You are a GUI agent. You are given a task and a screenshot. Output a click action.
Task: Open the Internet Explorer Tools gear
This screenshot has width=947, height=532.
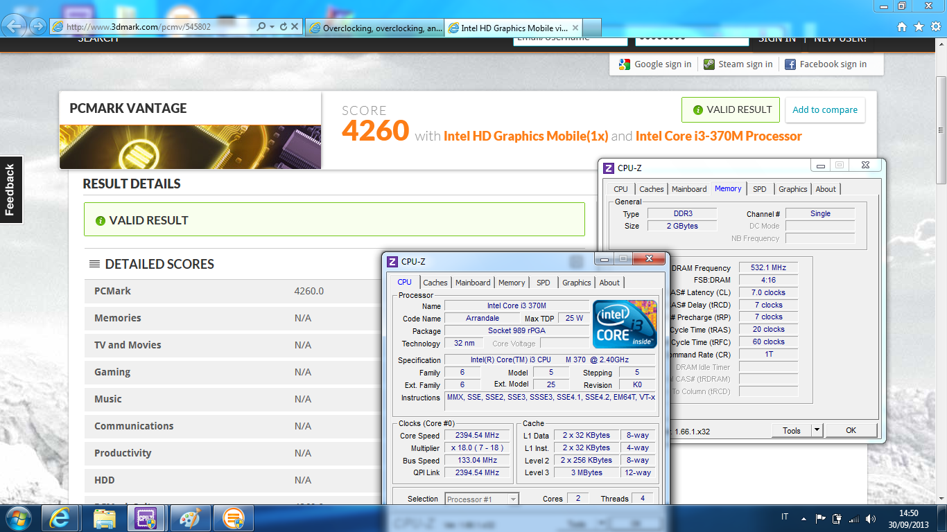pyautogui.click(x=935, y=27)
